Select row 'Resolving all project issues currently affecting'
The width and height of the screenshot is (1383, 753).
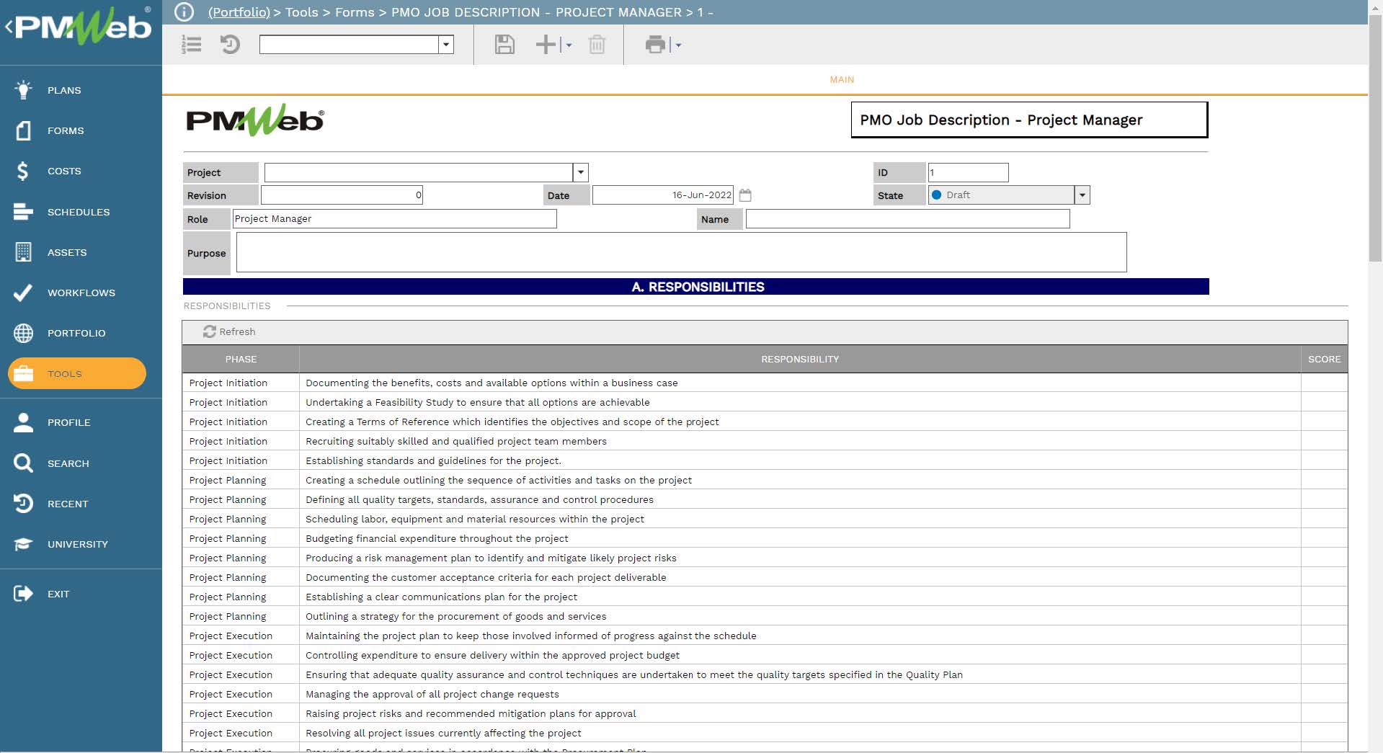click(x=765, y=733)
